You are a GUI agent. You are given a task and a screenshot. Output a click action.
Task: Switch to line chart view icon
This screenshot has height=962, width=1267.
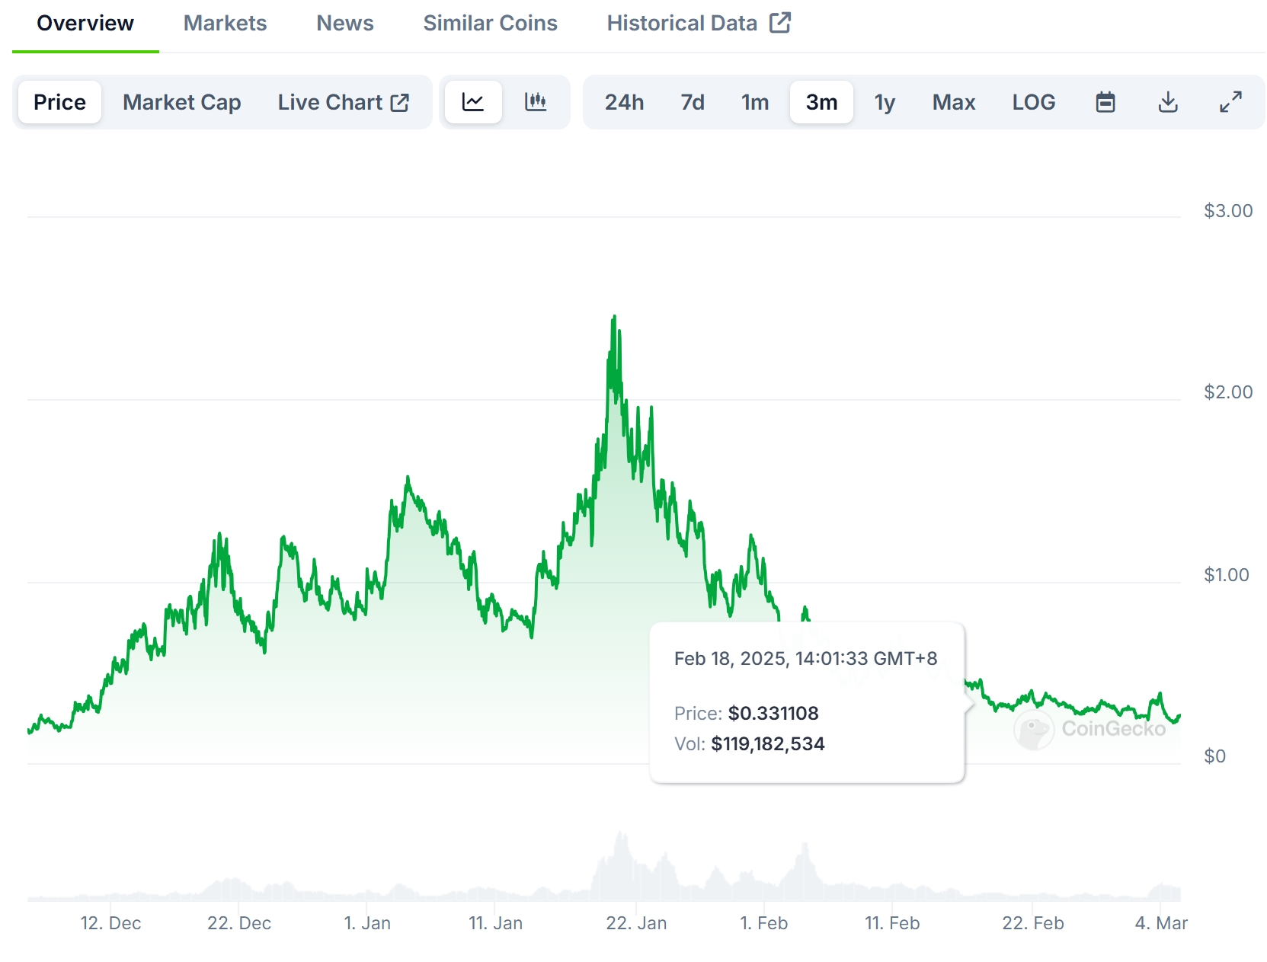[473, 102]
